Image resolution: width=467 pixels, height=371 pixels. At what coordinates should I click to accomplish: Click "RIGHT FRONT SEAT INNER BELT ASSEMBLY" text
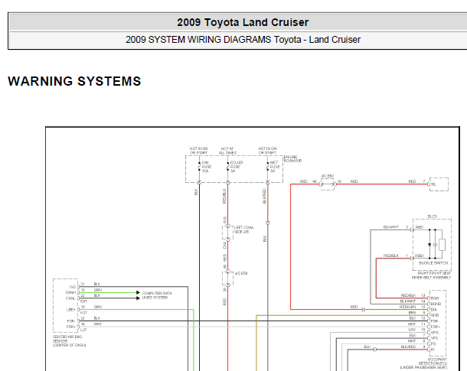431,275
